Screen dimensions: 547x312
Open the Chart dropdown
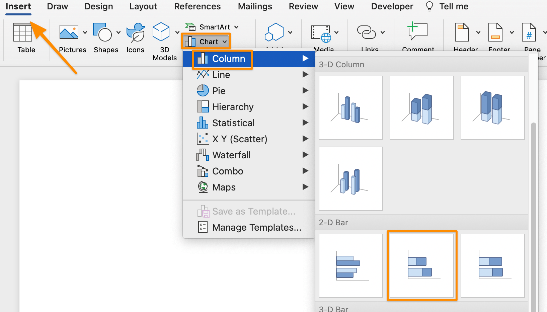[206, 41]
